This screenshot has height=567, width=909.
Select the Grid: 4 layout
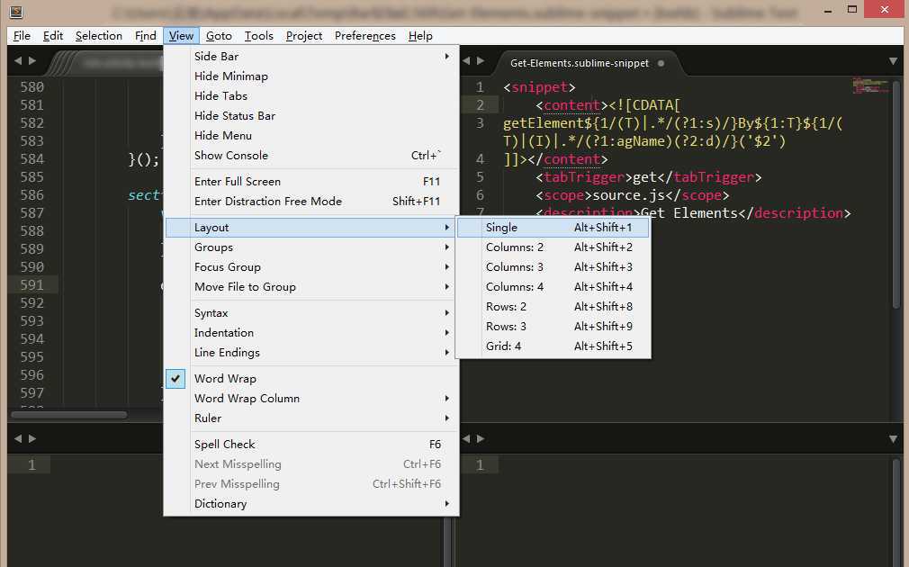click(x=553, y=346)
